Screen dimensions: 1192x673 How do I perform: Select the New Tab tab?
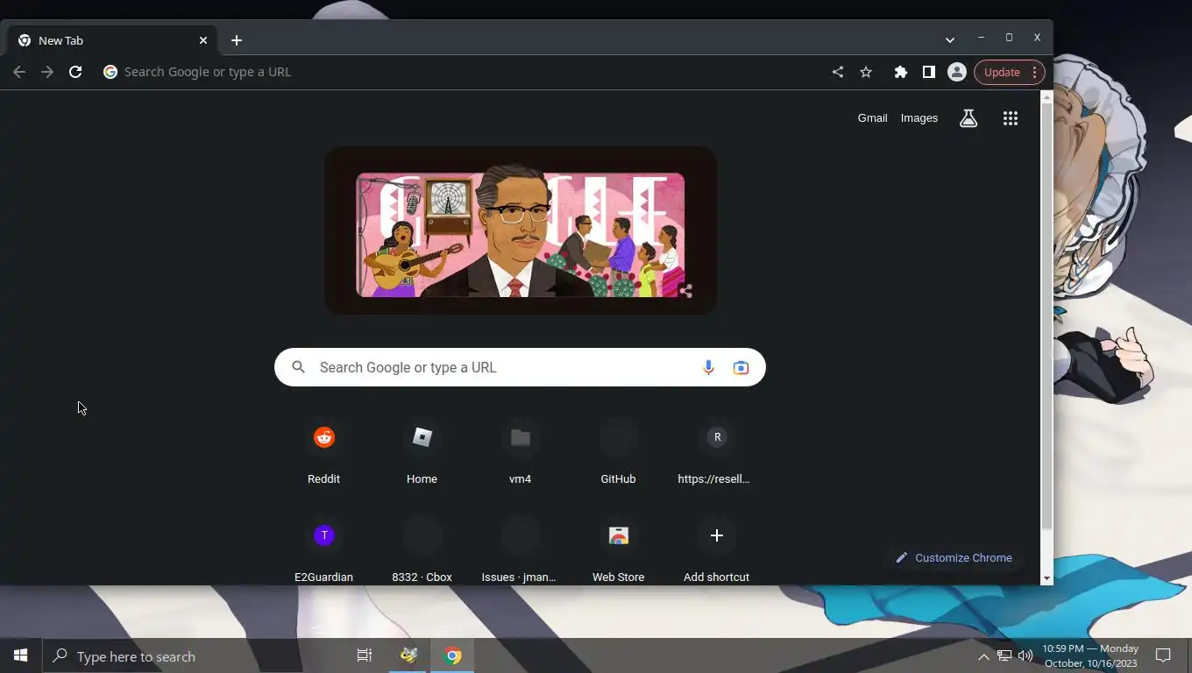[111, 40]
